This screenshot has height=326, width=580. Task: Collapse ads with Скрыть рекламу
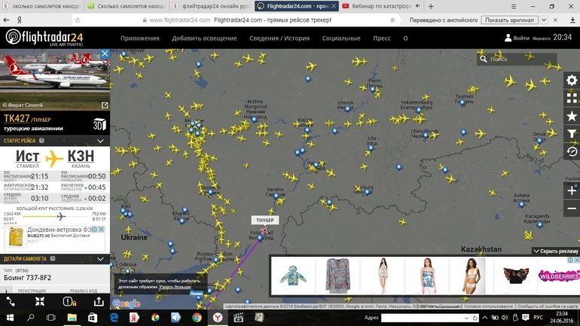point(557,251)
